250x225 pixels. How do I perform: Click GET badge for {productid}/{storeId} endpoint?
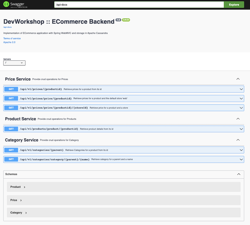tap(11, 108)
